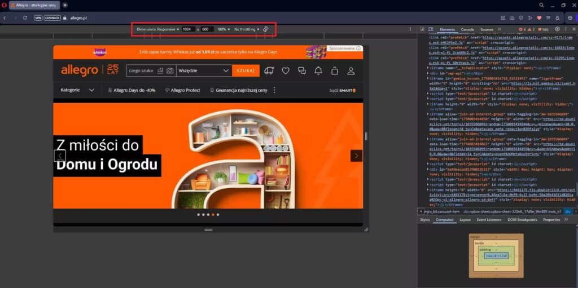Open the DOM Breakpoints pane tab
The width and height of the screenshot is (578, 288).
click(522, 219)
